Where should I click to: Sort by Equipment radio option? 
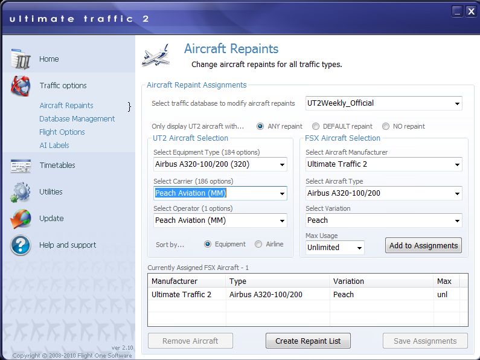[x=208, y=244]
